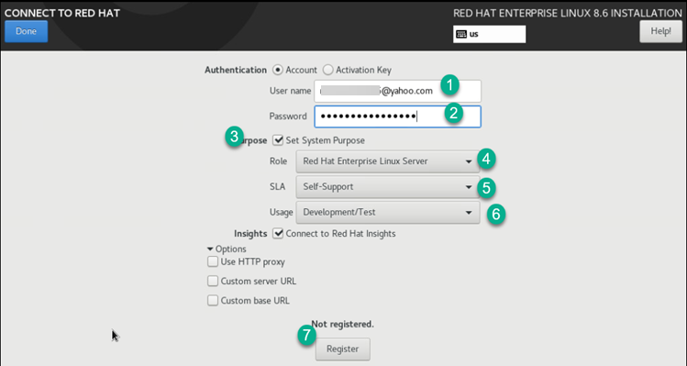Viewport: 687px width, 366px height.
Task: Click the green step 1 marker
Action: point(449,84)
